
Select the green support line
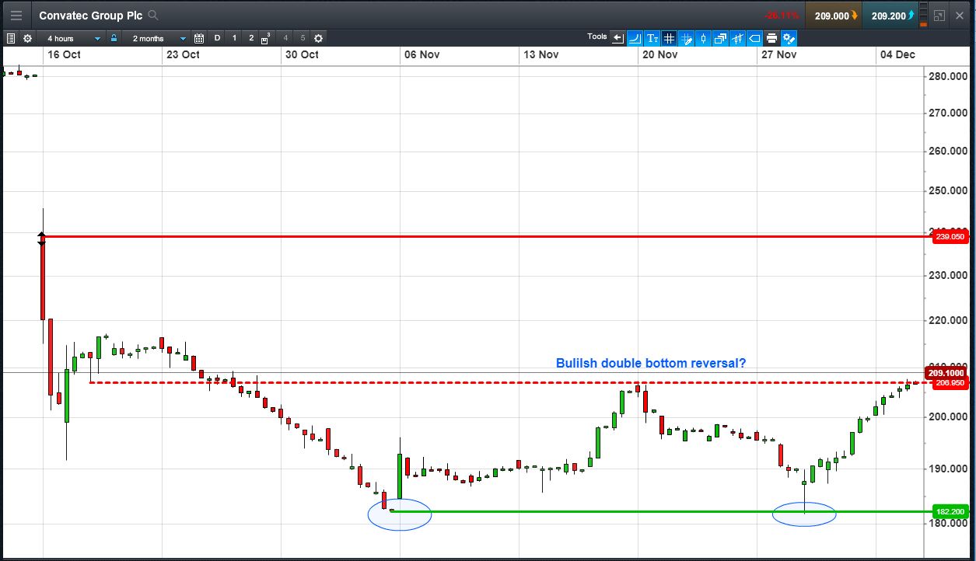[x=661, y=511]
